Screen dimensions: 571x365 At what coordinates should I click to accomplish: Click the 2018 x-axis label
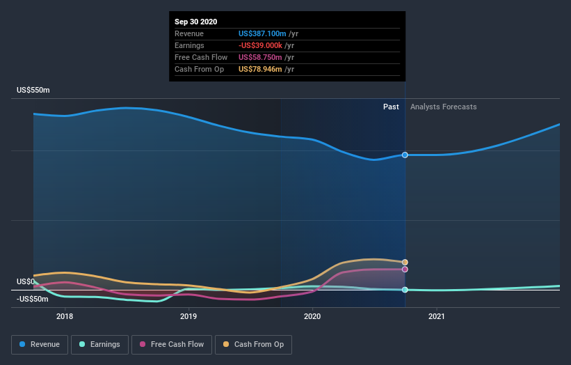(x=65, y=316)
